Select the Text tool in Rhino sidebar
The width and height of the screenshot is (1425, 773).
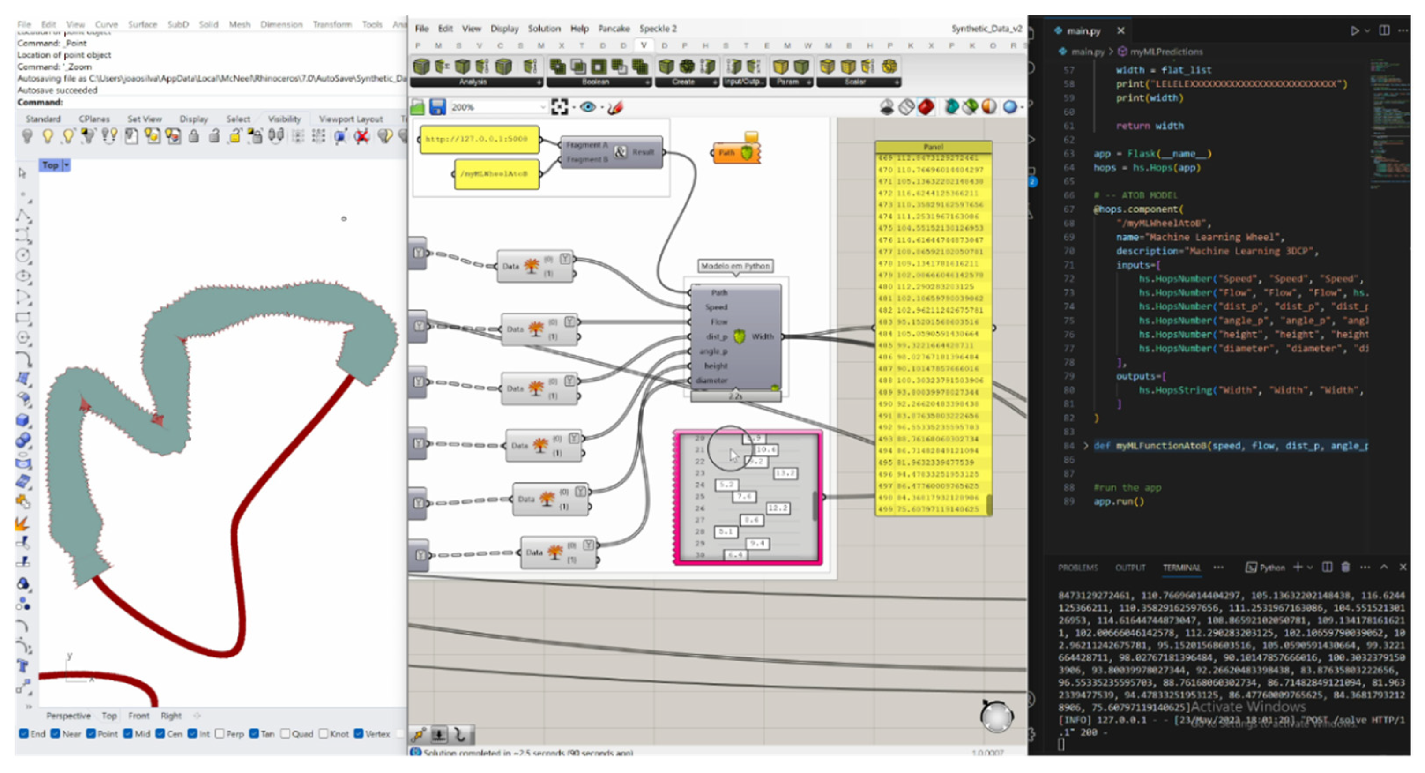[x=22, y=666]
